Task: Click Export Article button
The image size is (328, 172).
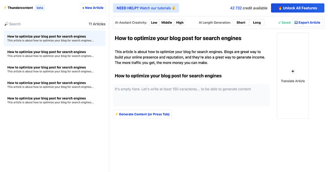Action: pyautogui.click(x=307, y=23)
